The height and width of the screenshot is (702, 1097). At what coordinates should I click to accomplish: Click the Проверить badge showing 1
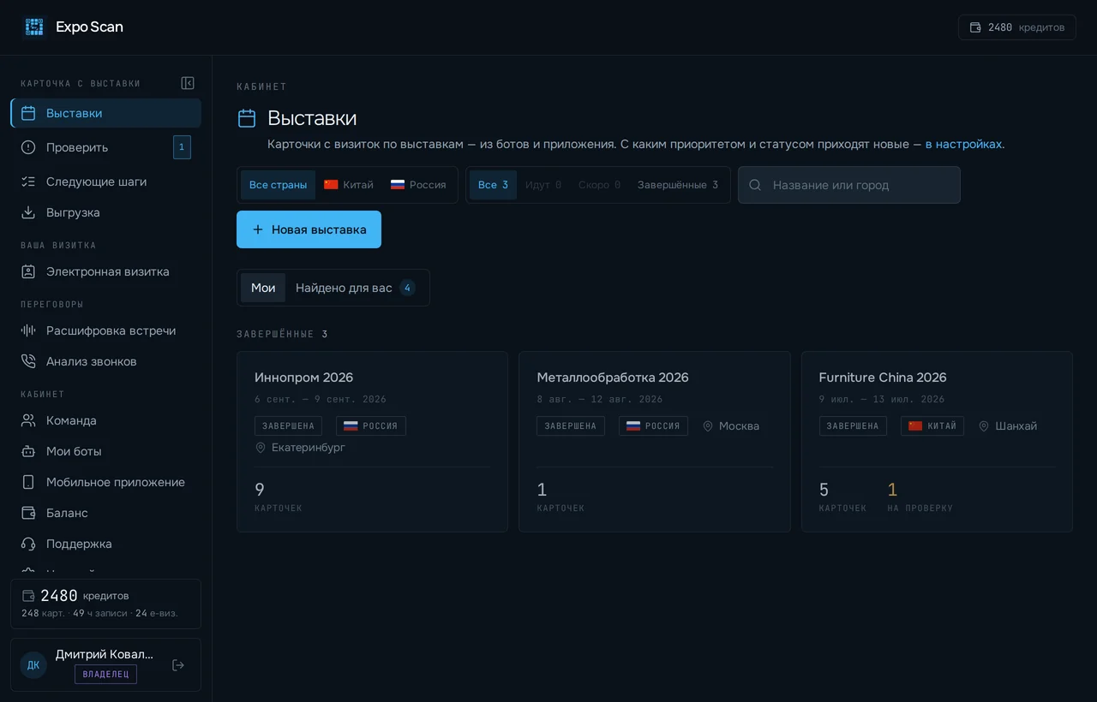(x=182, y=147)
